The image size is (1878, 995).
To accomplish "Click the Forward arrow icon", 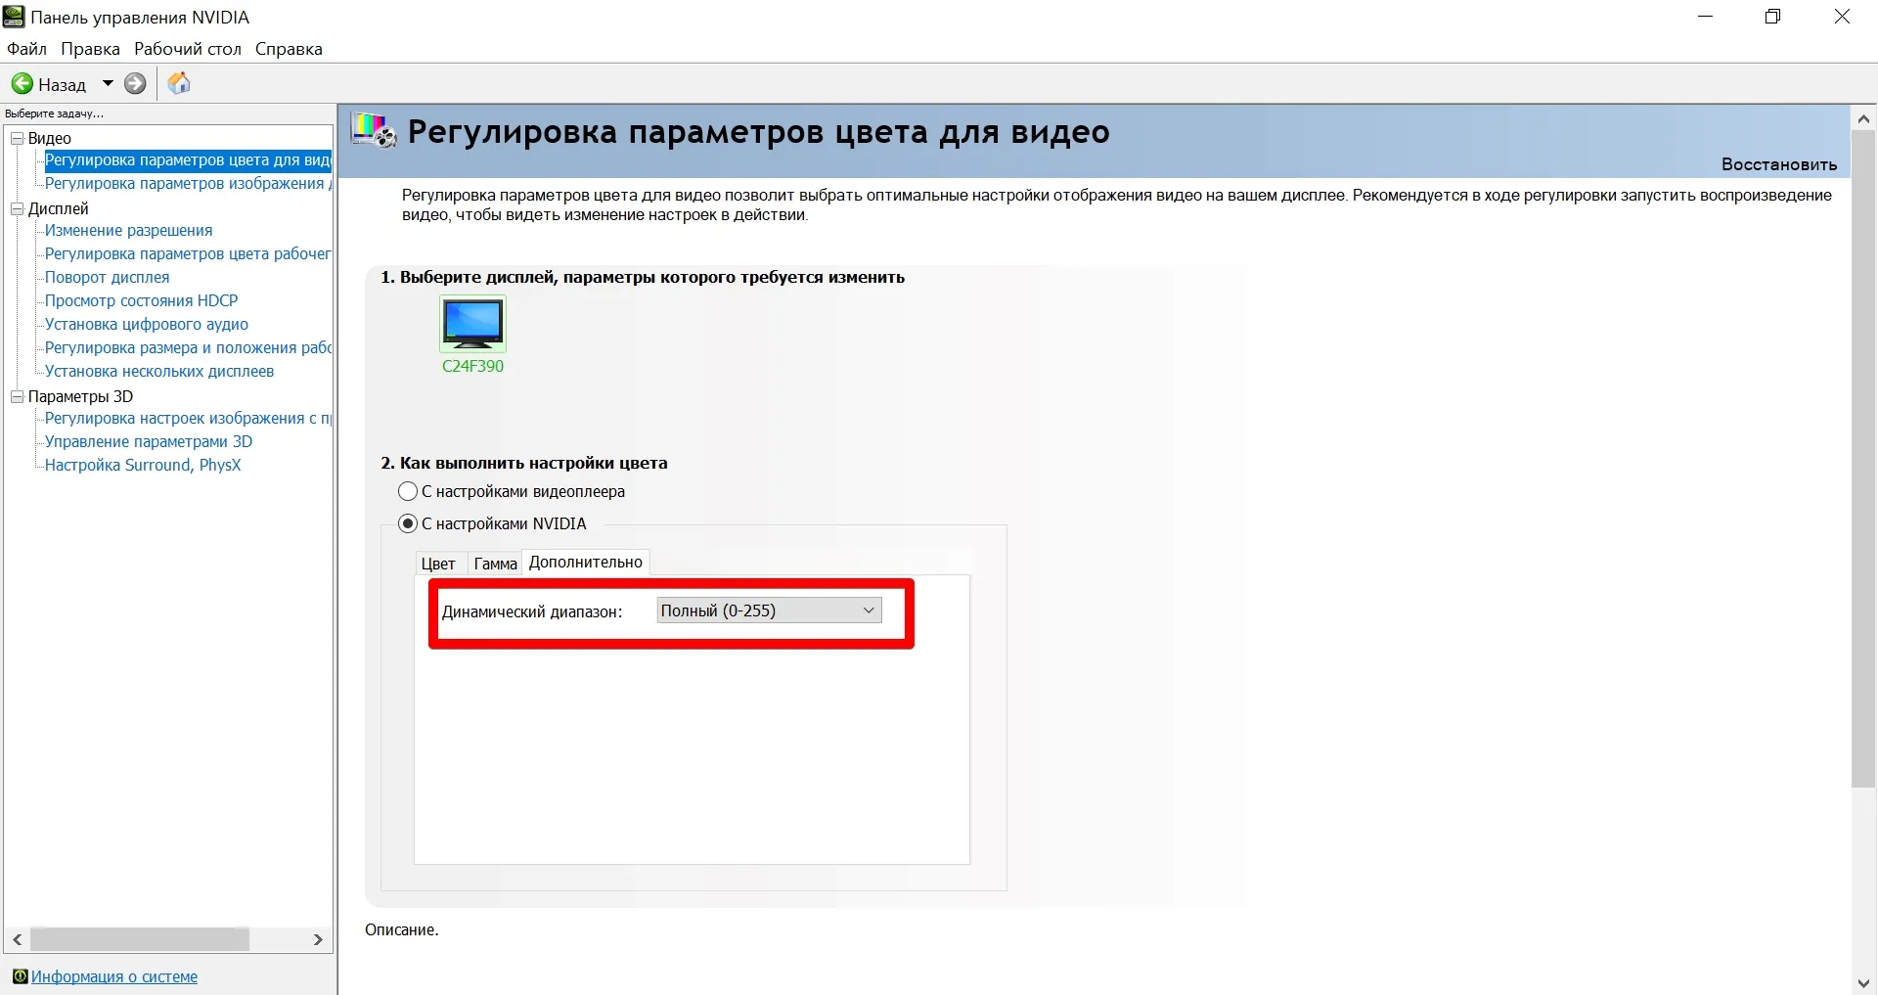I will [x=135, y=84].
